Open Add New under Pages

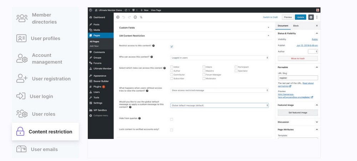94,46
